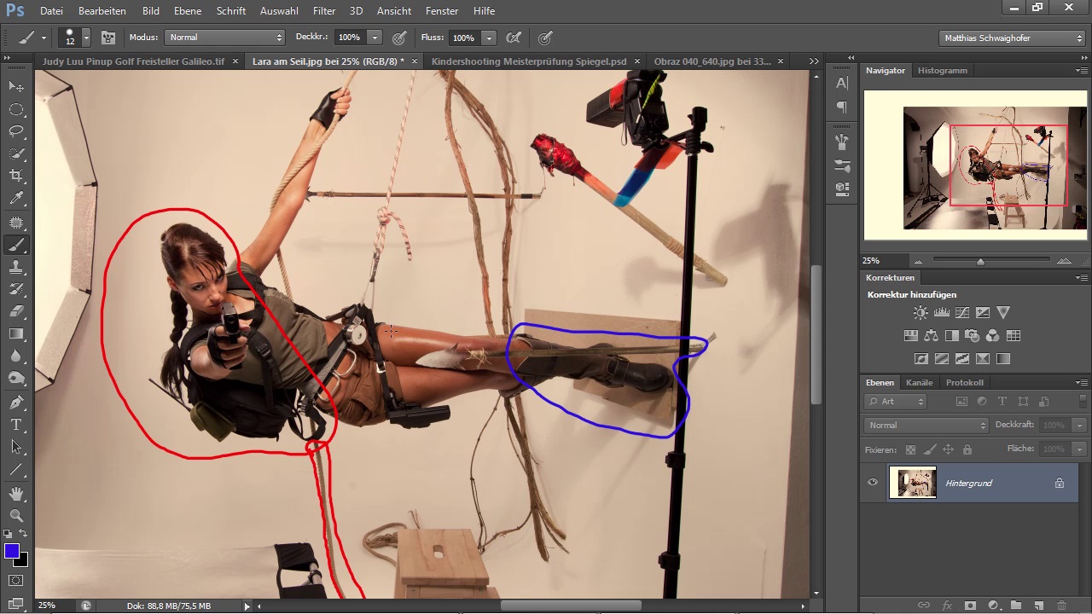This screenshot has width=1092, height=614.
Task: Switch to the Histogramm tab
Action: tap(942, 70)
